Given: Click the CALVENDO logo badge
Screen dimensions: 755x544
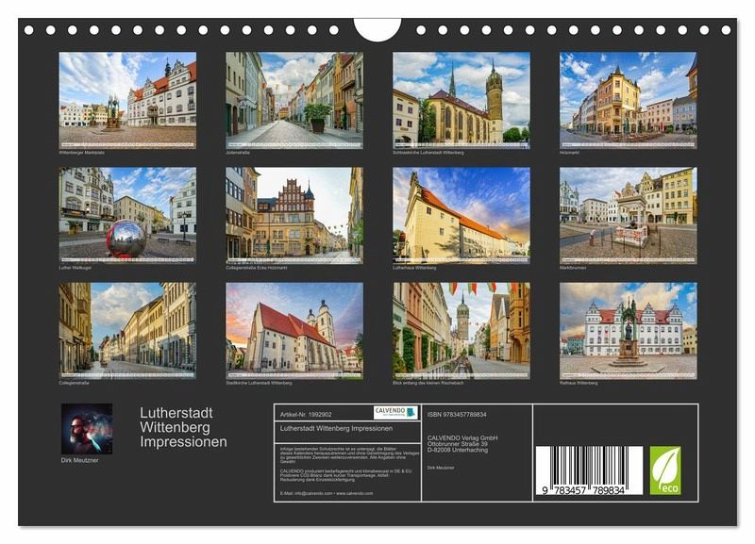Looking at the screenshot, I should pyautogui.click(x=395, y=413).
